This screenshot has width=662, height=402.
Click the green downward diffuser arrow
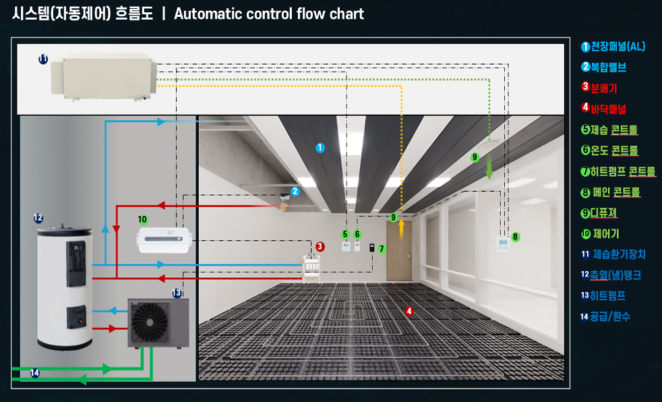coord(489,167)
